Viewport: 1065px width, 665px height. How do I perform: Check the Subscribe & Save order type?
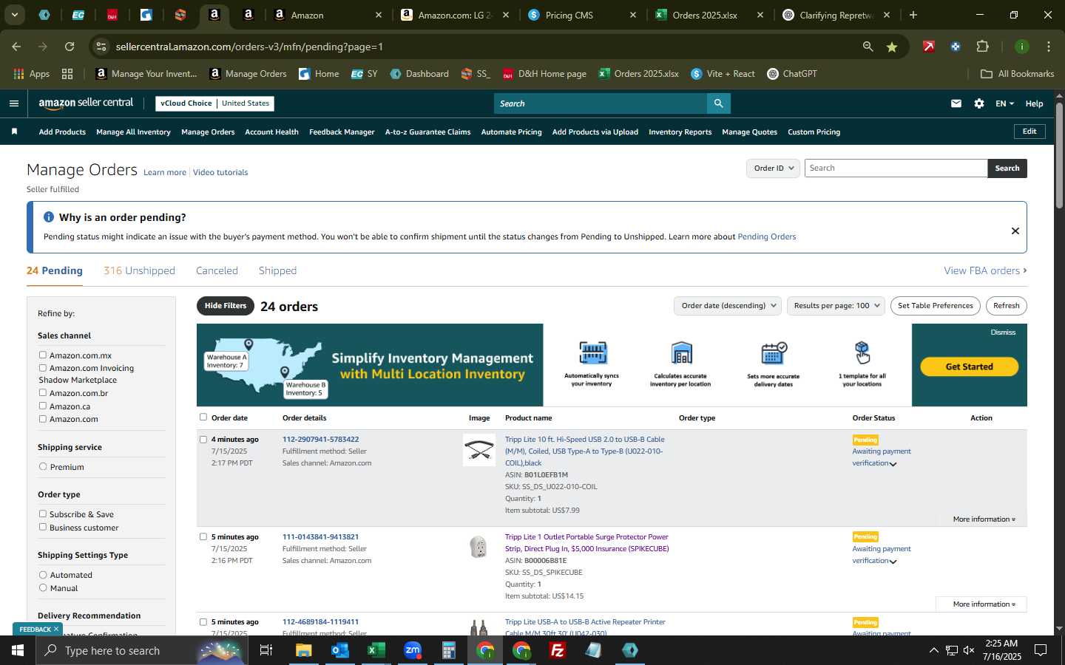(43, 514)
